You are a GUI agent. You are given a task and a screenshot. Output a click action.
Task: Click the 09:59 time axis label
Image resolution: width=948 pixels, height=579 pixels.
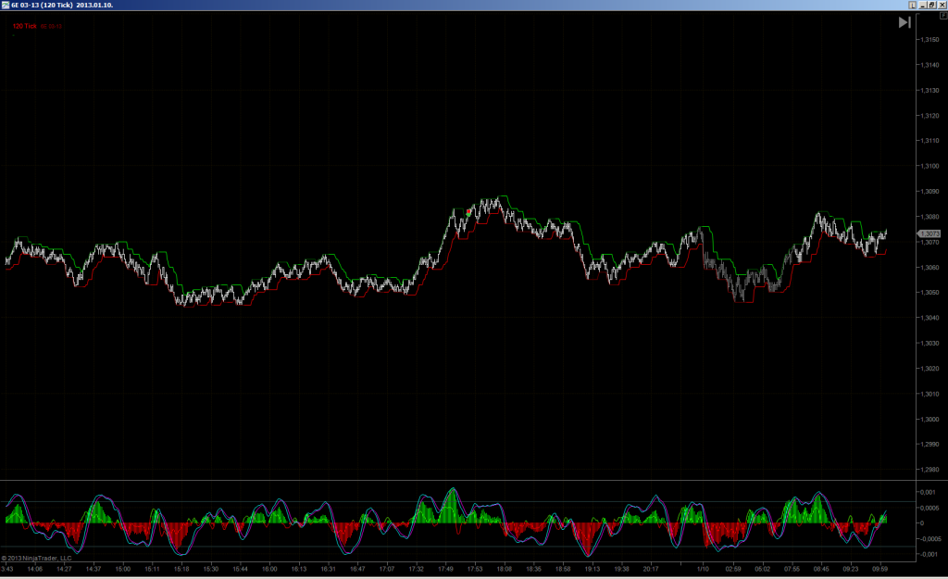click(x=880, y=569)
